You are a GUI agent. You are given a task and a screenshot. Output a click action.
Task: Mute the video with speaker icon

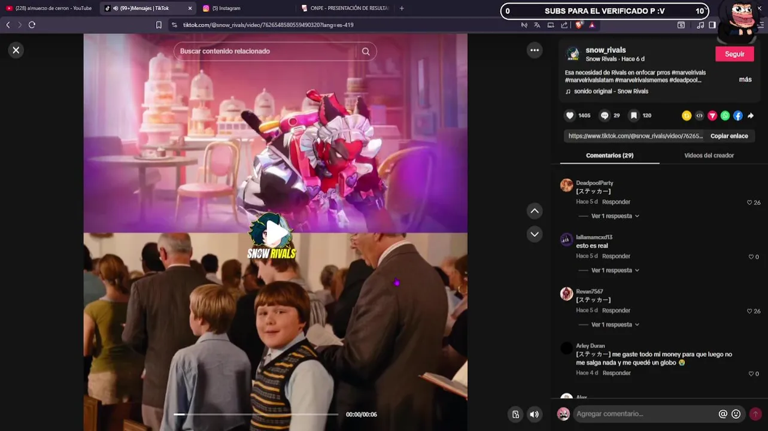click(x=535, y=414)
